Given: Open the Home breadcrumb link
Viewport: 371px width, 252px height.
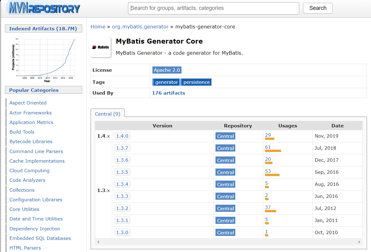Looking at the screenshot, I should click(98, 27).
